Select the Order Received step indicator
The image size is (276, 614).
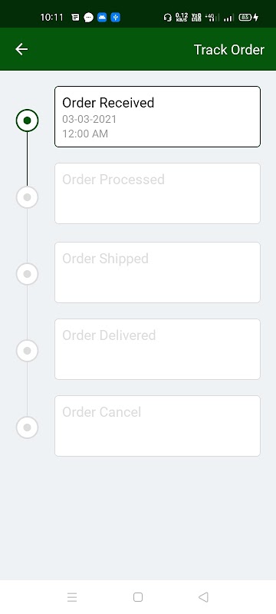pos(27,120)
